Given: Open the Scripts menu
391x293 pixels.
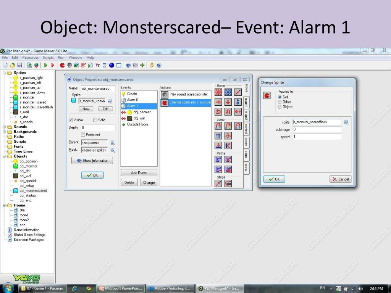Looking at the screenshot, I should pos(48,58).
